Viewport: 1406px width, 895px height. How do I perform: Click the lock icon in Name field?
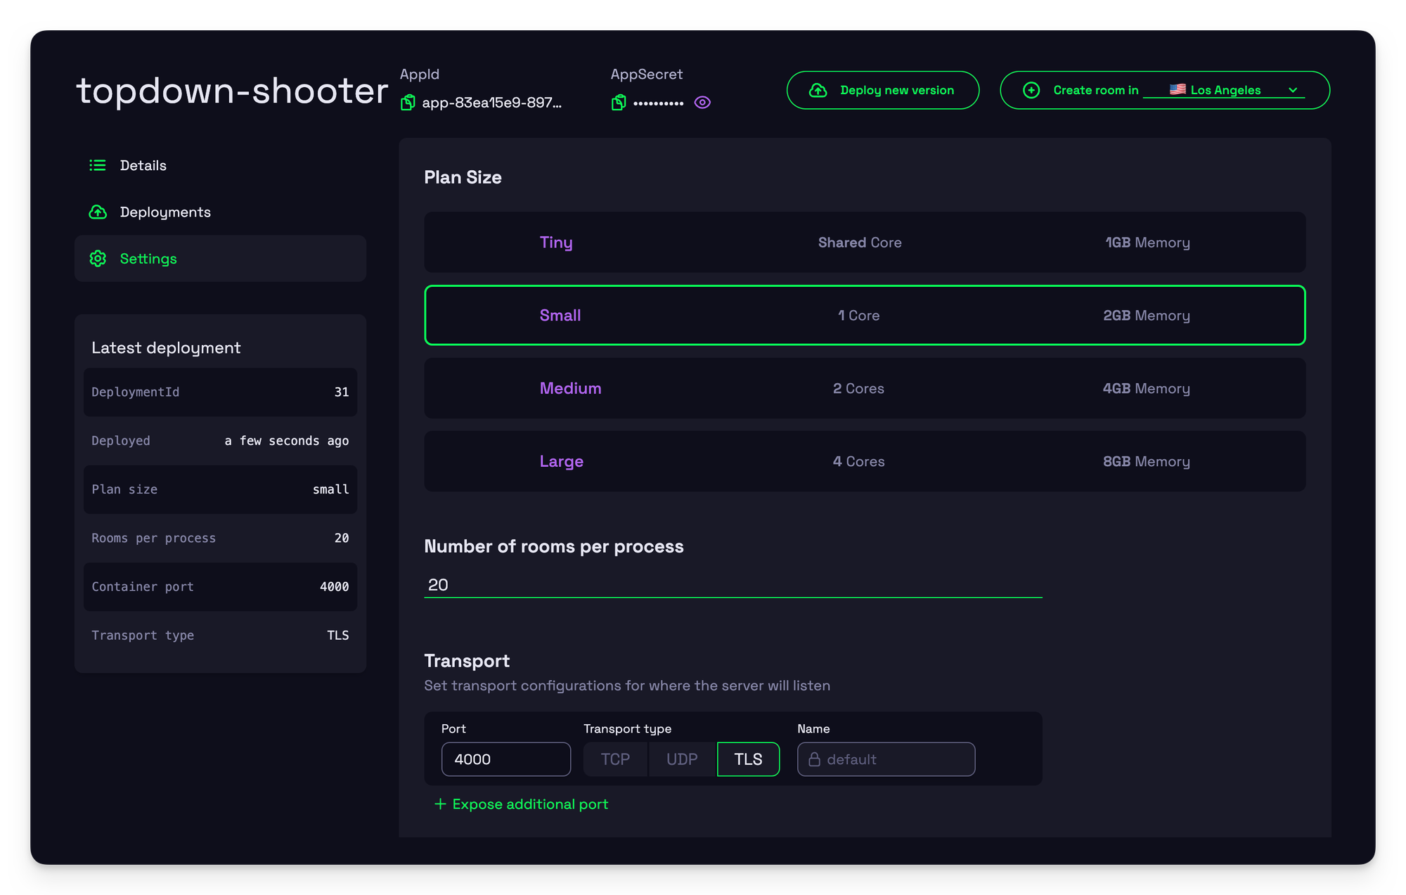(814, 759)
